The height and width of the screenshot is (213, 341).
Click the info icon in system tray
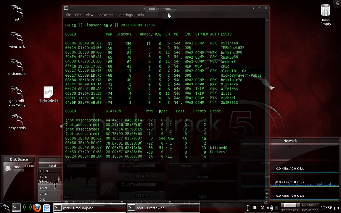coord(247,208)
